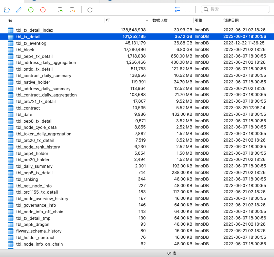Screen dimensions: 274x257
Task: Open the Export Wizard icon with orange arrow
Action: [72, 10]
